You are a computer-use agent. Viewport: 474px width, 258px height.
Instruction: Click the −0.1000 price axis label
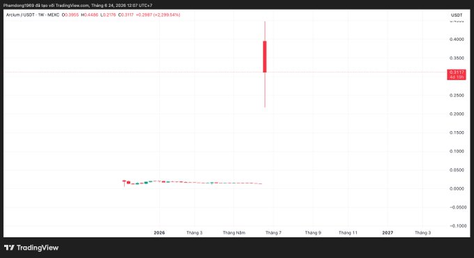pyautogui.click(x=458, y=226)
